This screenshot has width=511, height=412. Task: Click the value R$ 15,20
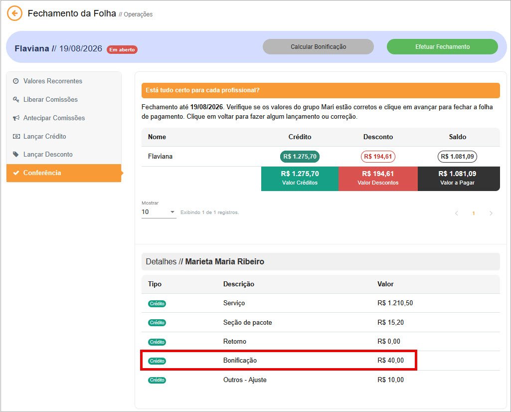(x=390, y=322)
